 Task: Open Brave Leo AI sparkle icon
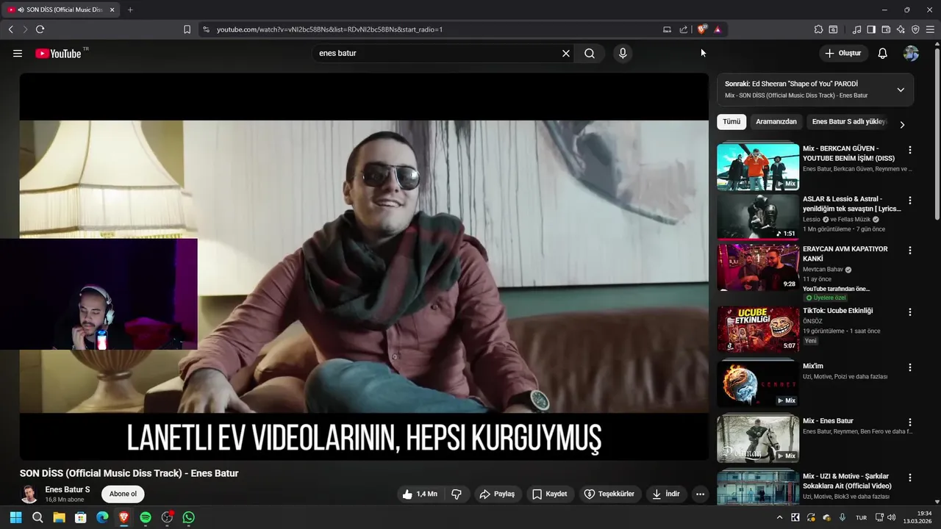(901, 29)
